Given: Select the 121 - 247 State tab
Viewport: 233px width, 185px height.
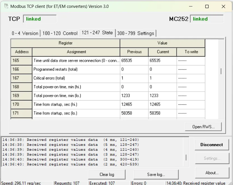Looking at the screenshot, I should coord(97,33).
